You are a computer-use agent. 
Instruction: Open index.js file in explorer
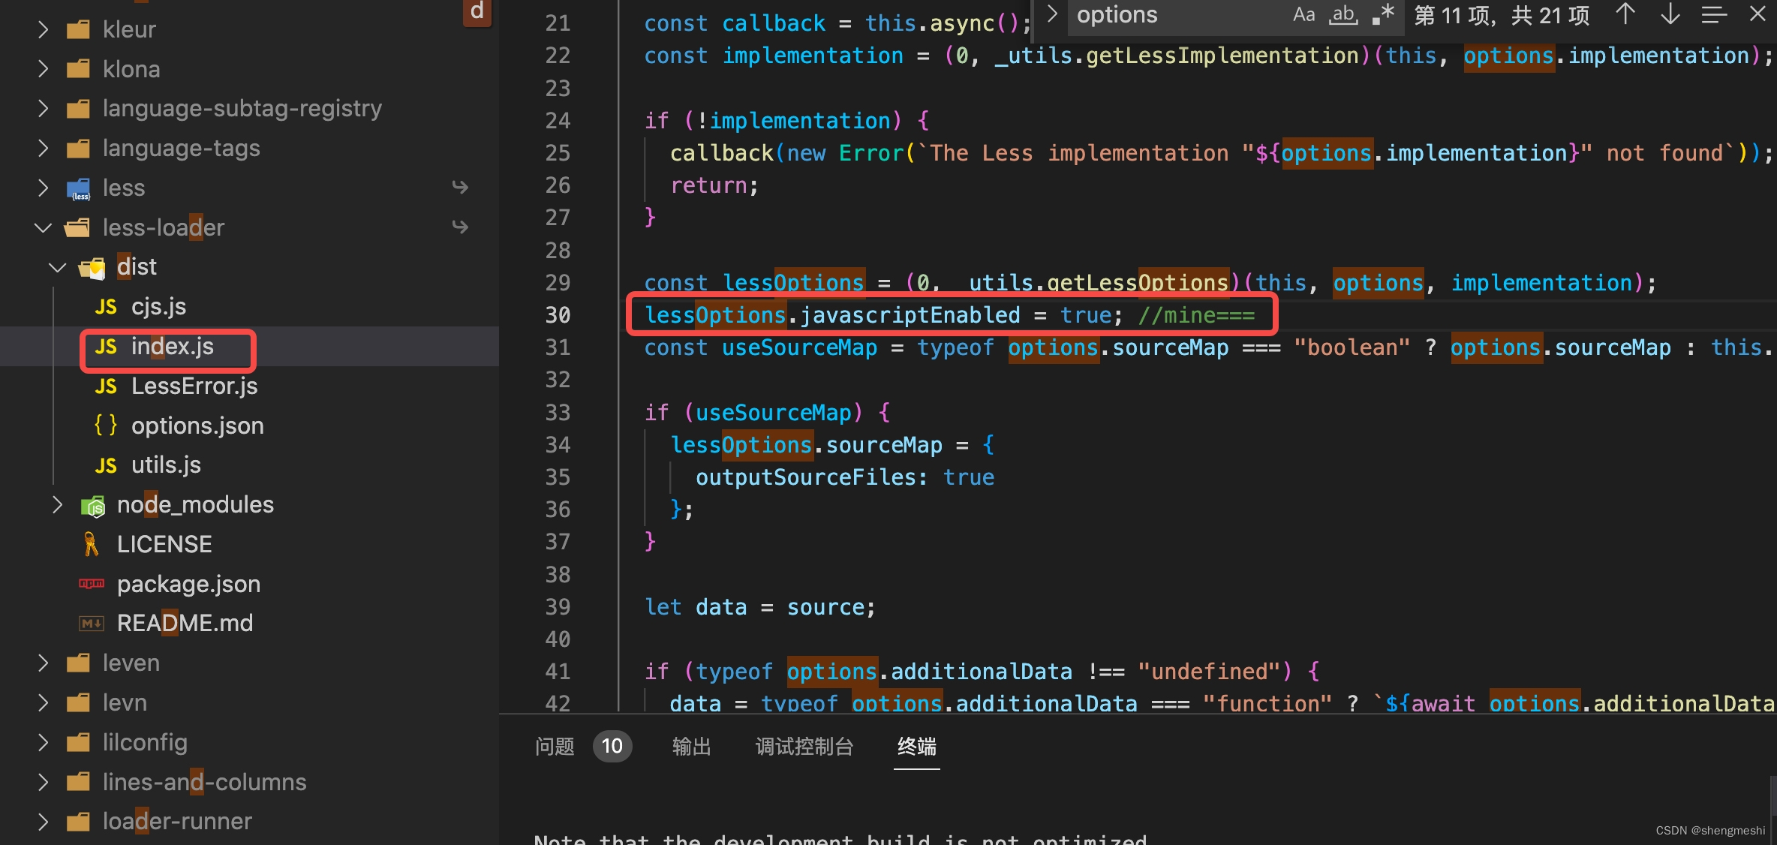tap(172, 347)
